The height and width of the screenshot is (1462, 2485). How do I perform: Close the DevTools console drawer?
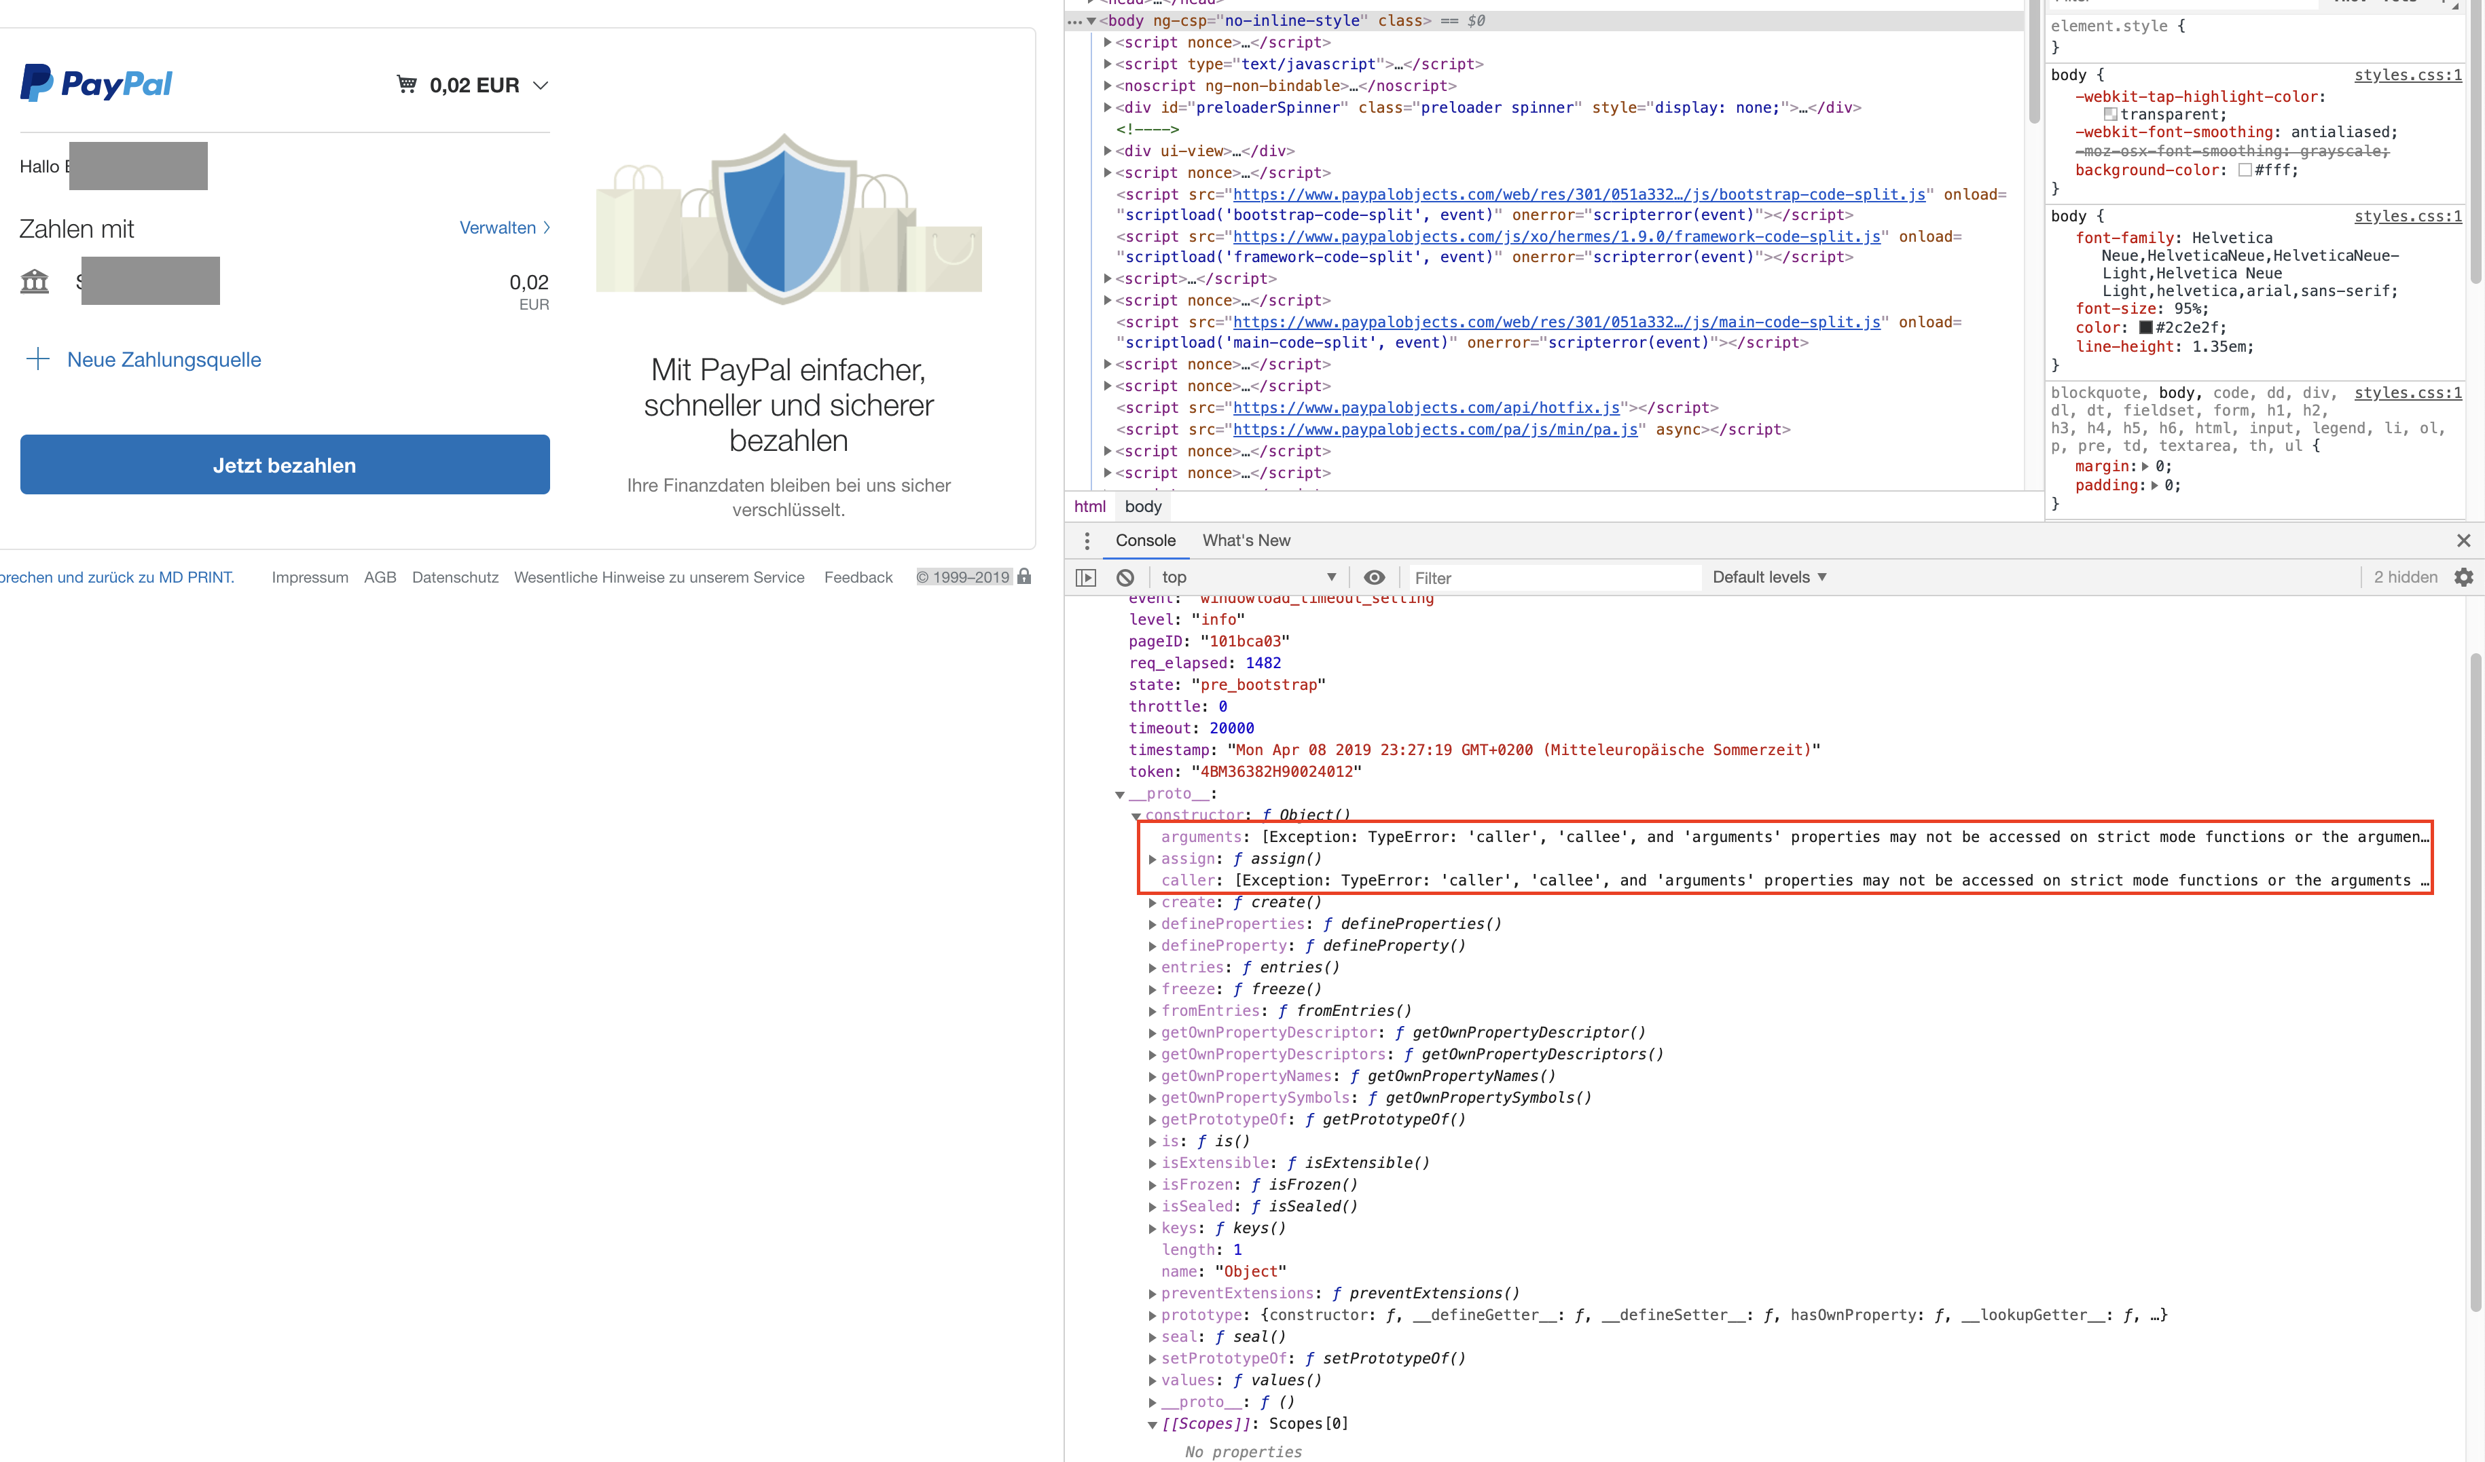pyautogui.click(x=2463, y=541)
